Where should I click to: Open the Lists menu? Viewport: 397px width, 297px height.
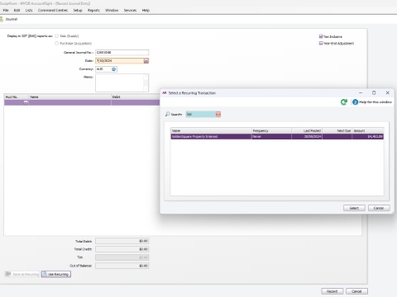tap(29, 10)
